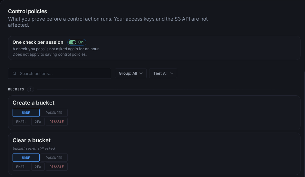Viewport: 305px width, 177px height.
Task: Focus the Search actions field
Action: 60,73
